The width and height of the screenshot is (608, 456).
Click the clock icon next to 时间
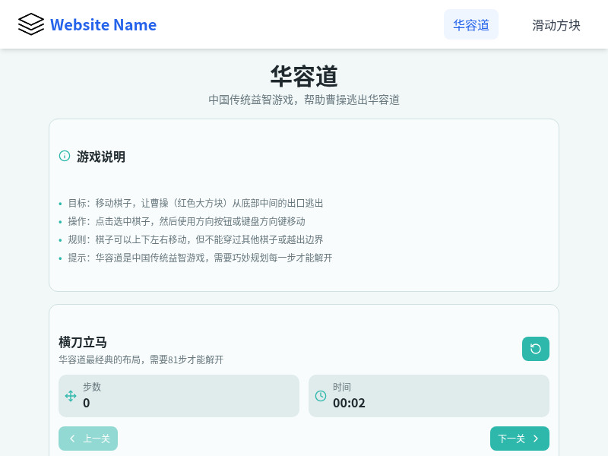(319, 396)
